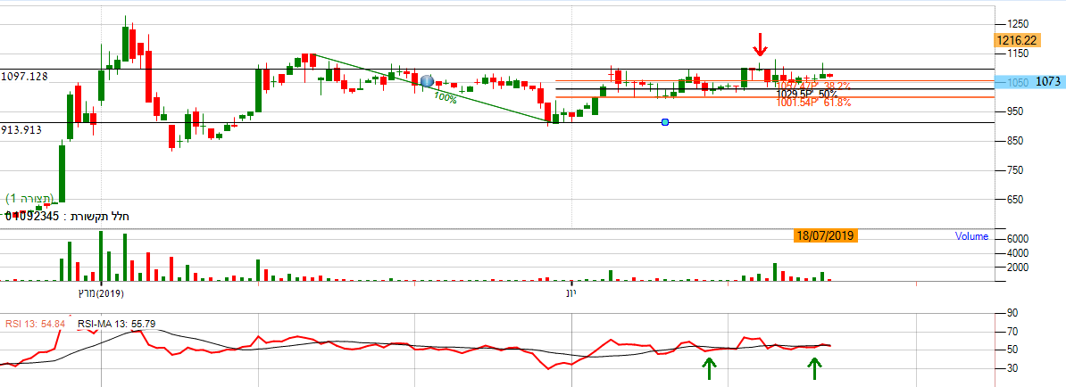Click the left green up arrow on RSI
Viewport: 1066px width, 387px height.
709,367
